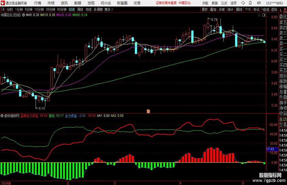Click the 中国石化(日线) chart title
287x185 pixels.
click(x=11, y=15)
